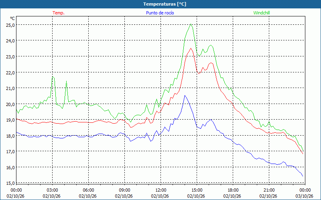Click the 03:00 time axis label
This screenshot has width=321, height=200.
click(53, 190)
